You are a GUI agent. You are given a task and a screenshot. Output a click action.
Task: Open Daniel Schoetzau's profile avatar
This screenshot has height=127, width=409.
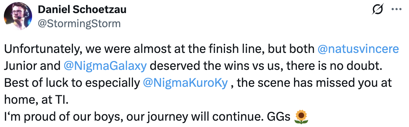[18, 17]
